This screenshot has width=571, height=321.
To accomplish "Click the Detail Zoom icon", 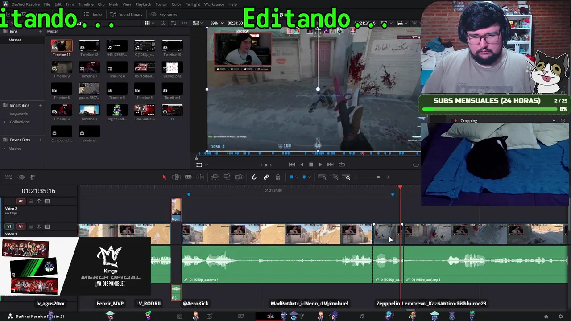I will [335, 177].
